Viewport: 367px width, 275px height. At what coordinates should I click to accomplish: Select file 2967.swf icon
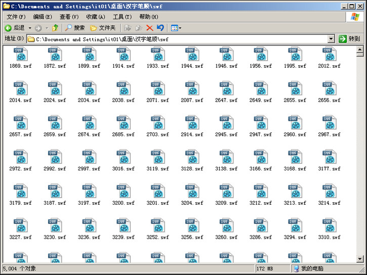(330, 122)
